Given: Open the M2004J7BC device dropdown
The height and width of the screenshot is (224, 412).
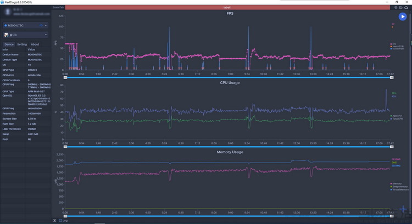Looking at the screenshot, I should click(x=25, y=25).
